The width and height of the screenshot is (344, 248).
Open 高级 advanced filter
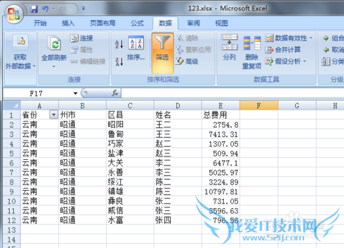[x=187, y=61]
